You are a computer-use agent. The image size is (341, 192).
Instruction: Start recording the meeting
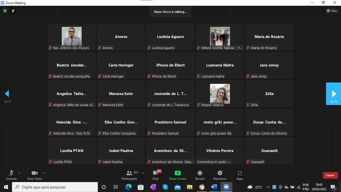200,175
